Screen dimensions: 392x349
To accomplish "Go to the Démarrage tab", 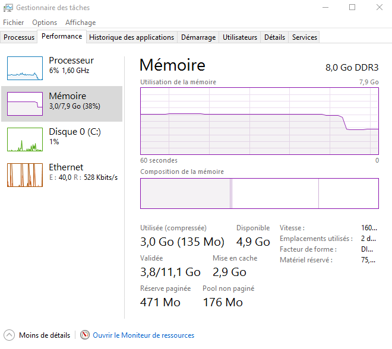I will (198, 37).
